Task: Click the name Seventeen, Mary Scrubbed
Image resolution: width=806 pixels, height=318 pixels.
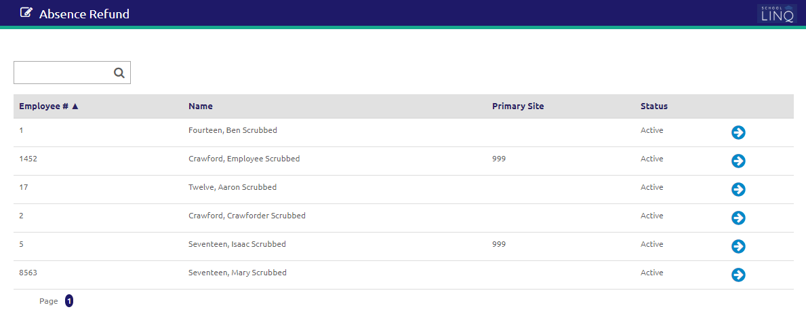Action: tap(237, 273)
